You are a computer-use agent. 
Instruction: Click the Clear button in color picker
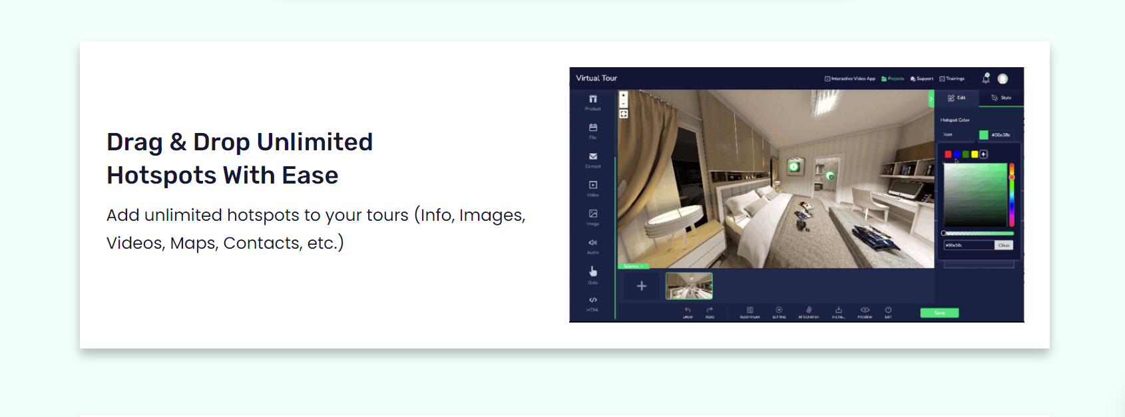coord(1004,245)
